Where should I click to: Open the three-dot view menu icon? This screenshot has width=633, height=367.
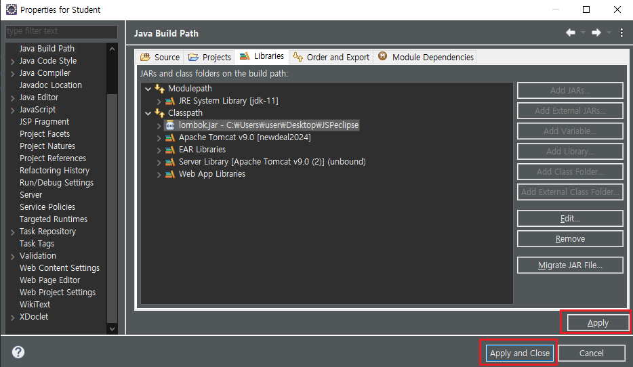click(x=621, y=33)
